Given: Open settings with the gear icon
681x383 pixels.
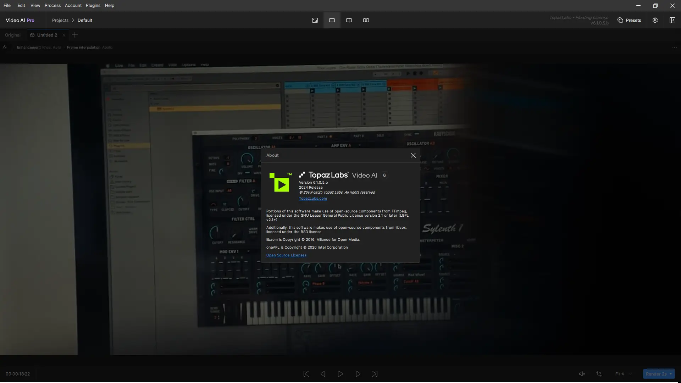Looking at the screenshot, I should click(655, 20).
